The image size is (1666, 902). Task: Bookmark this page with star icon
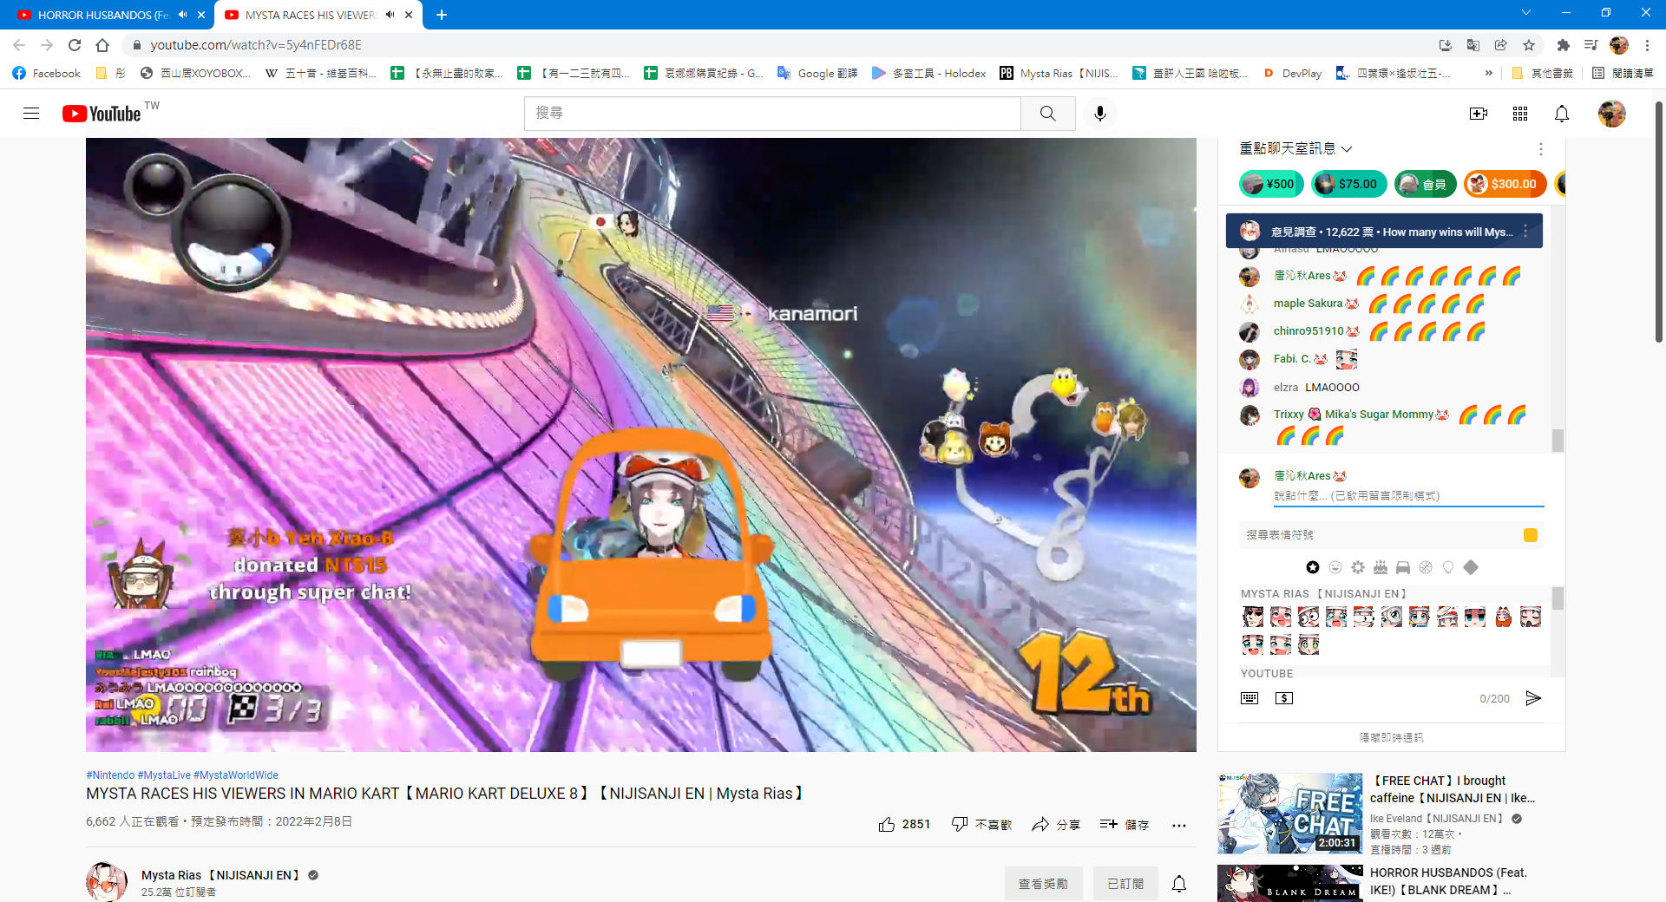click(1529, 45)
